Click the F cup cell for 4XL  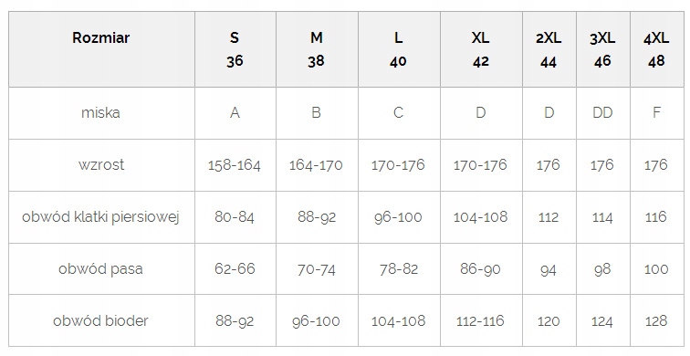pyautogui.click(x=657, y=113)
